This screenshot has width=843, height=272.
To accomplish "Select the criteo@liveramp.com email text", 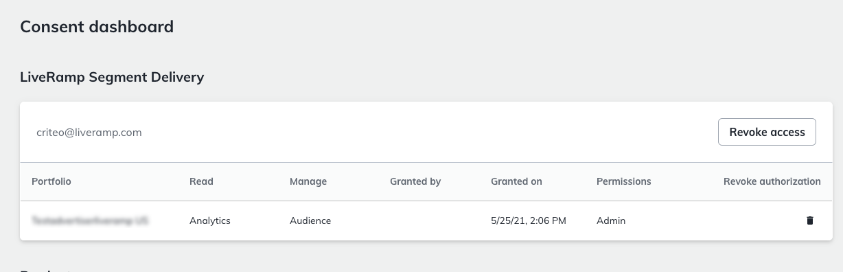I will click(x=89, y=132).
